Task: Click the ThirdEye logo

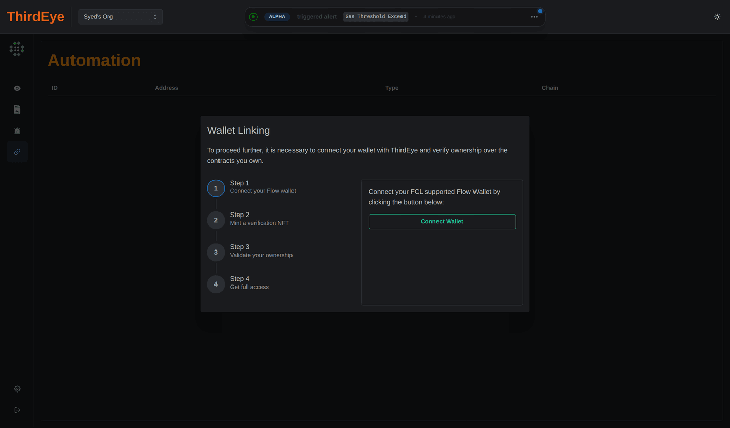Action: coord(35,17)
